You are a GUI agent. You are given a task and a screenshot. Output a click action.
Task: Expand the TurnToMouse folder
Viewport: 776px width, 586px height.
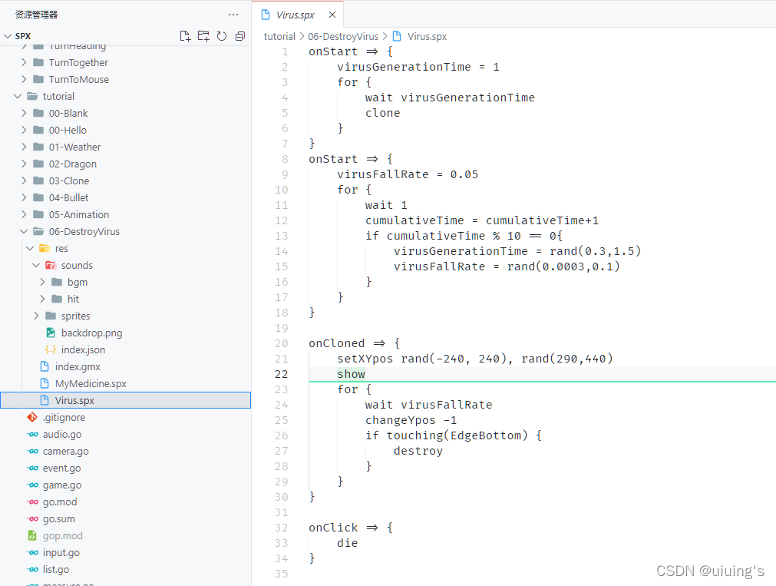tap(24, 79)
